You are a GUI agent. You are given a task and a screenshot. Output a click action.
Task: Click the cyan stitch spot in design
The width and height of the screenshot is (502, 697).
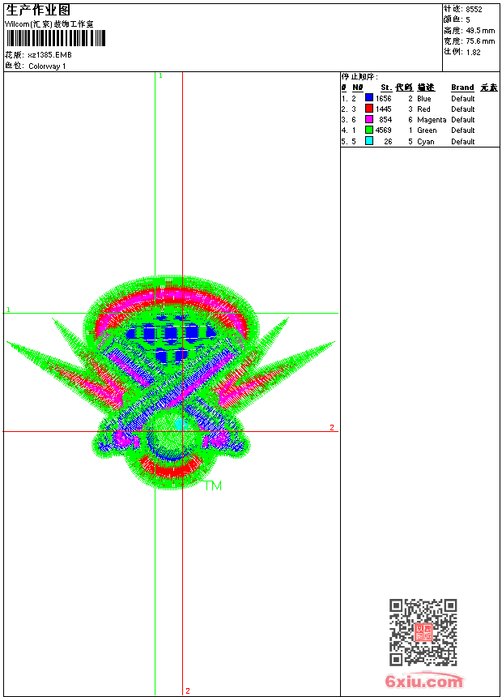click(x=180, y=424)
